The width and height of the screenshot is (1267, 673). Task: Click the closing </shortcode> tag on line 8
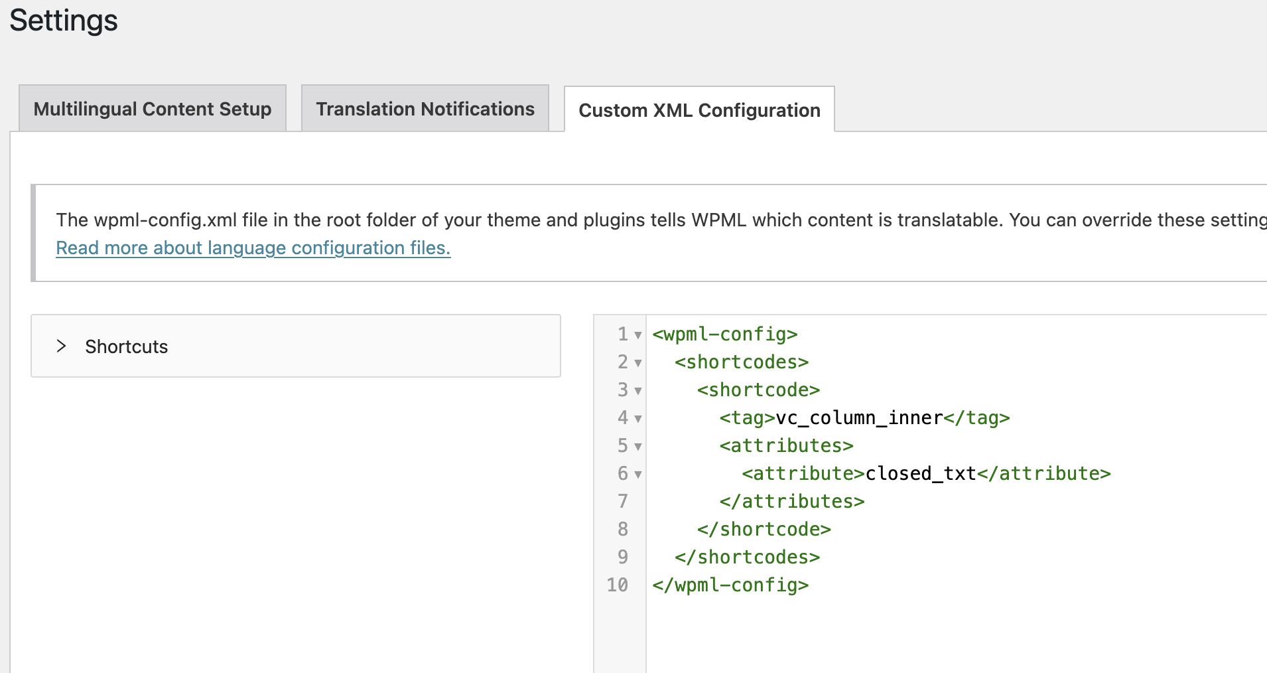click(x=764, y=529)
